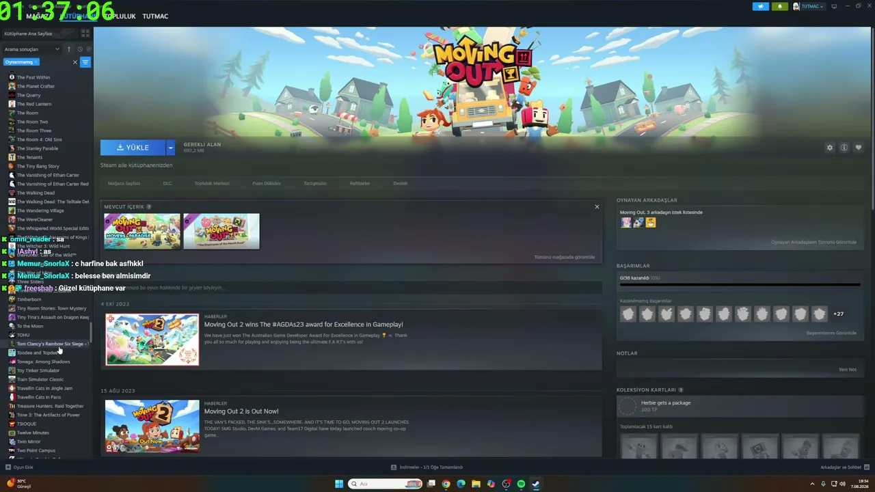
Task: Open Rehberler link
Action: click(360, 183)
